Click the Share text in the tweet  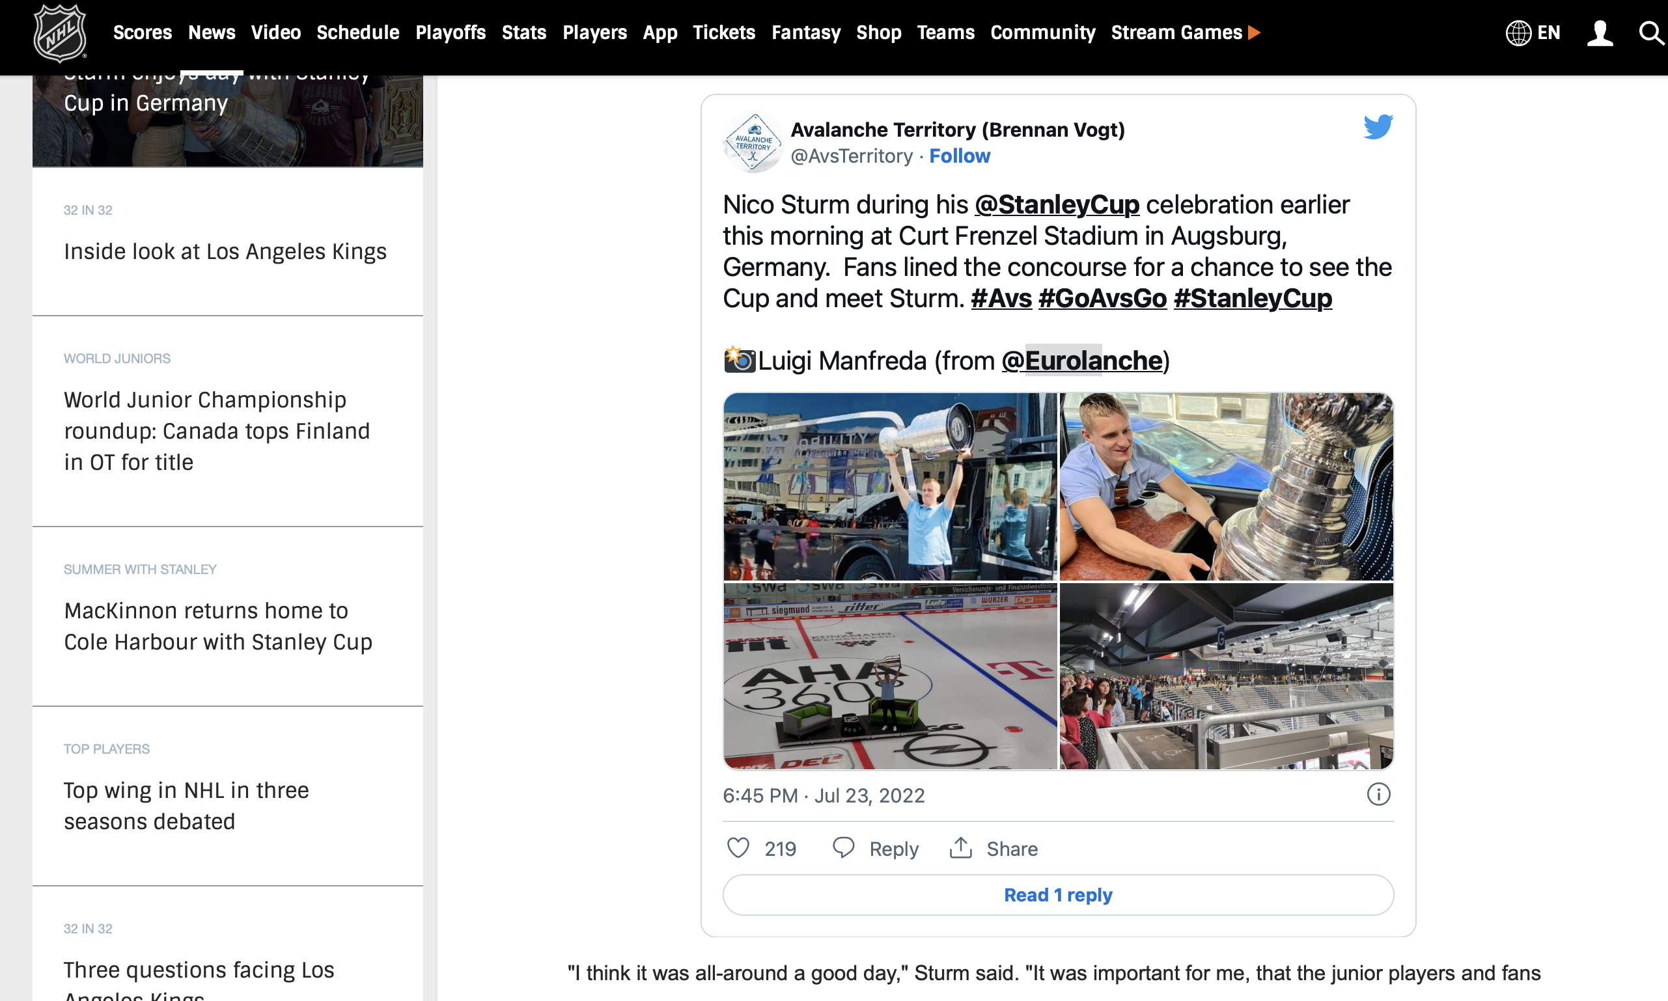coord(1012,849)
